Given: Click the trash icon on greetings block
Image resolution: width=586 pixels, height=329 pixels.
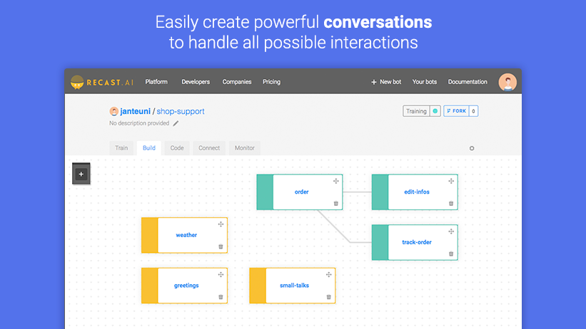Looking at the screenshot, I should tap(221, 297).
